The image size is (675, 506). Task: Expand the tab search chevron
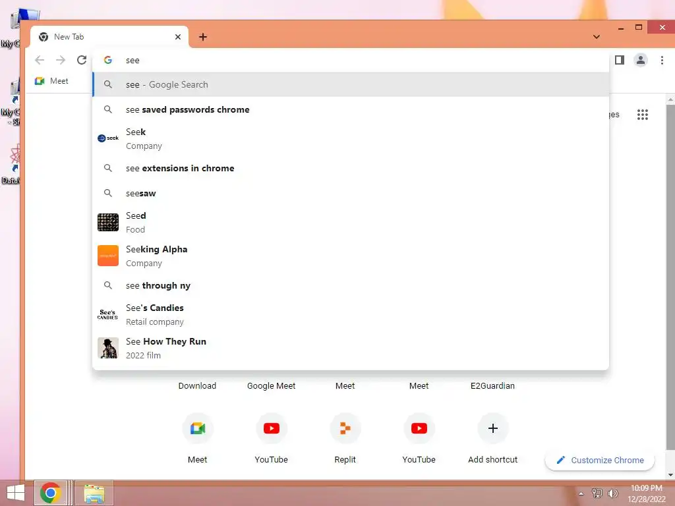tap(596, 37)
